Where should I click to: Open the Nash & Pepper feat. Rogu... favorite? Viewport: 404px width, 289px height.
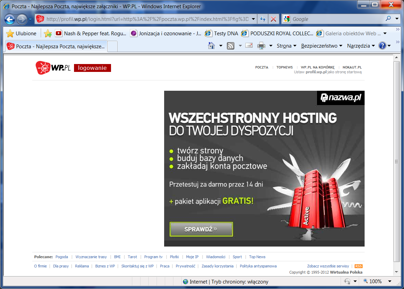pos(91,34)
